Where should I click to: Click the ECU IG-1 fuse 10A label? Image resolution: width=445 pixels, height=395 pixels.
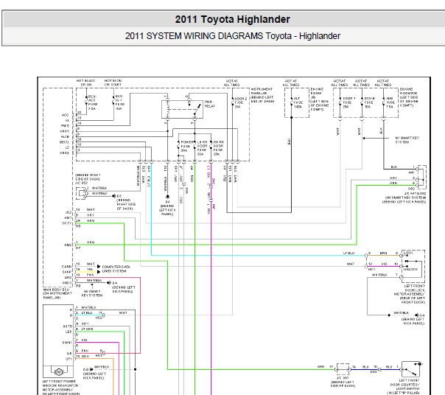[119, 102]
